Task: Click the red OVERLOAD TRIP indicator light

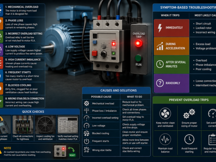Action: 139,43
